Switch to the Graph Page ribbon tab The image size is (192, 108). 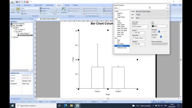(x=49, y=5)
